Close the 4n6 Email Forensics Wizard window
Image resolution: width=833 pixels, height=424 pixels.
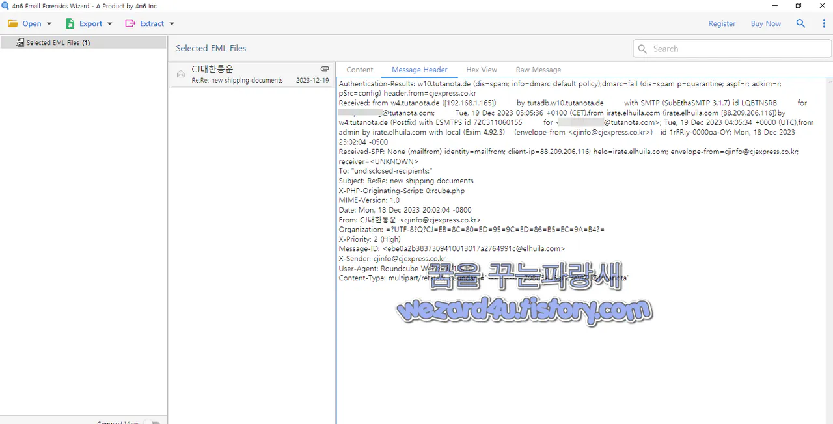tap(822, 6)
